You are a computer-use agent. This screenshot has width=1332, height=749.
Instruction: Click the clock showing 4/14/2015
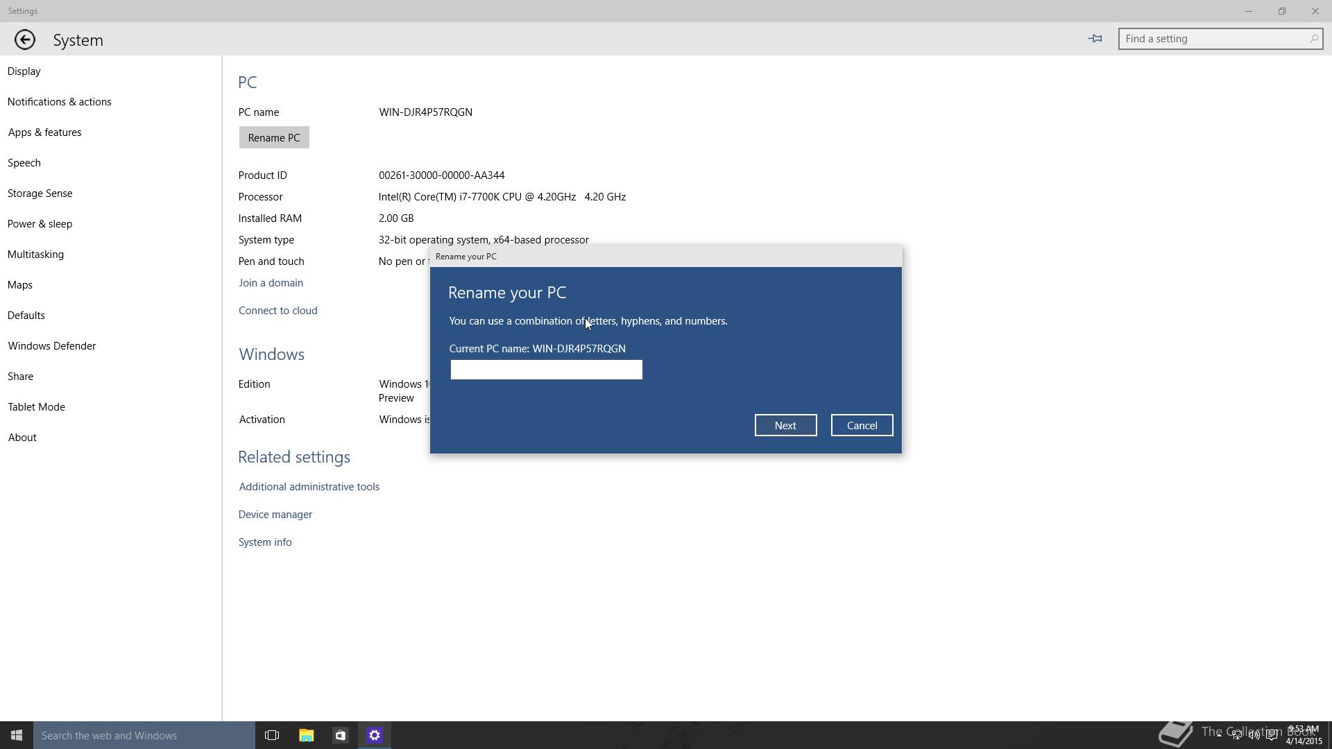pyautogui.click(x=1304, y=735)
